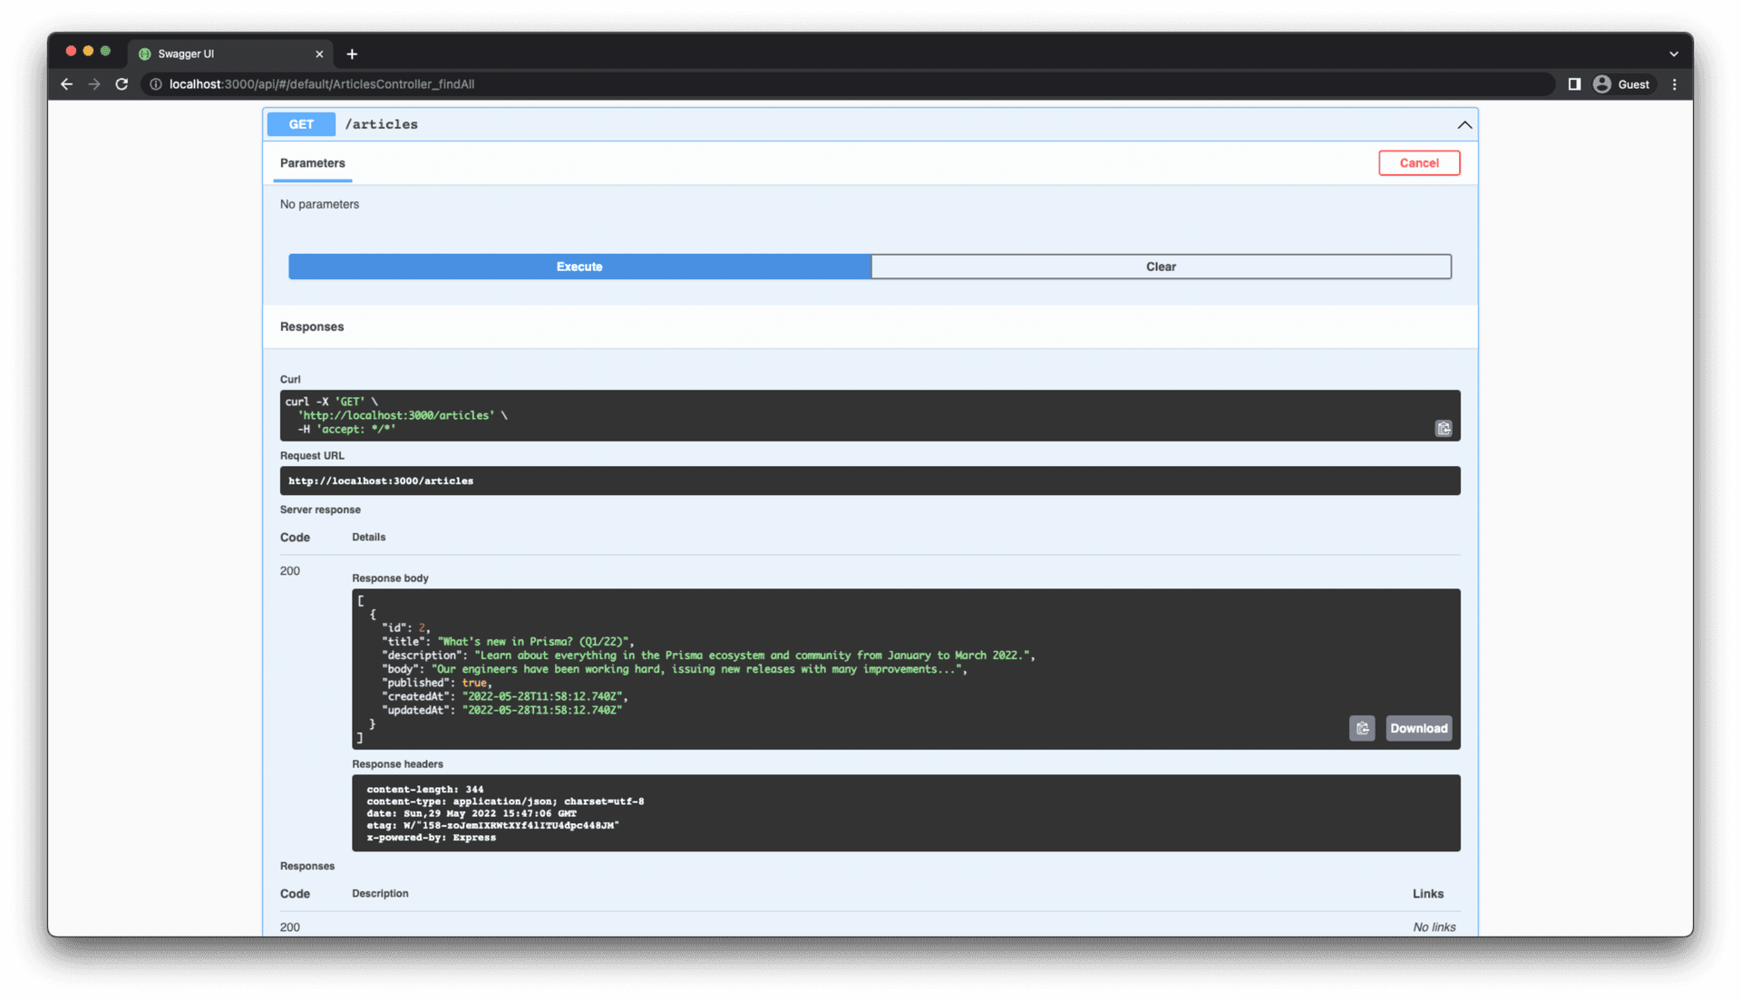Click the Execute button
The image size is (1741, 1000).
[579, 266]
